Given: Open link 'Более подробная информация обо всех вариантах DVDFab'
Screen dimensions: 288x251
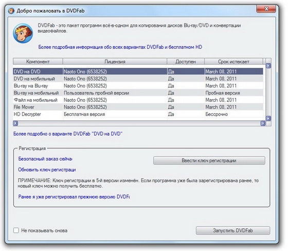Looking at the screenshot, I should click(x=120, y=47).
